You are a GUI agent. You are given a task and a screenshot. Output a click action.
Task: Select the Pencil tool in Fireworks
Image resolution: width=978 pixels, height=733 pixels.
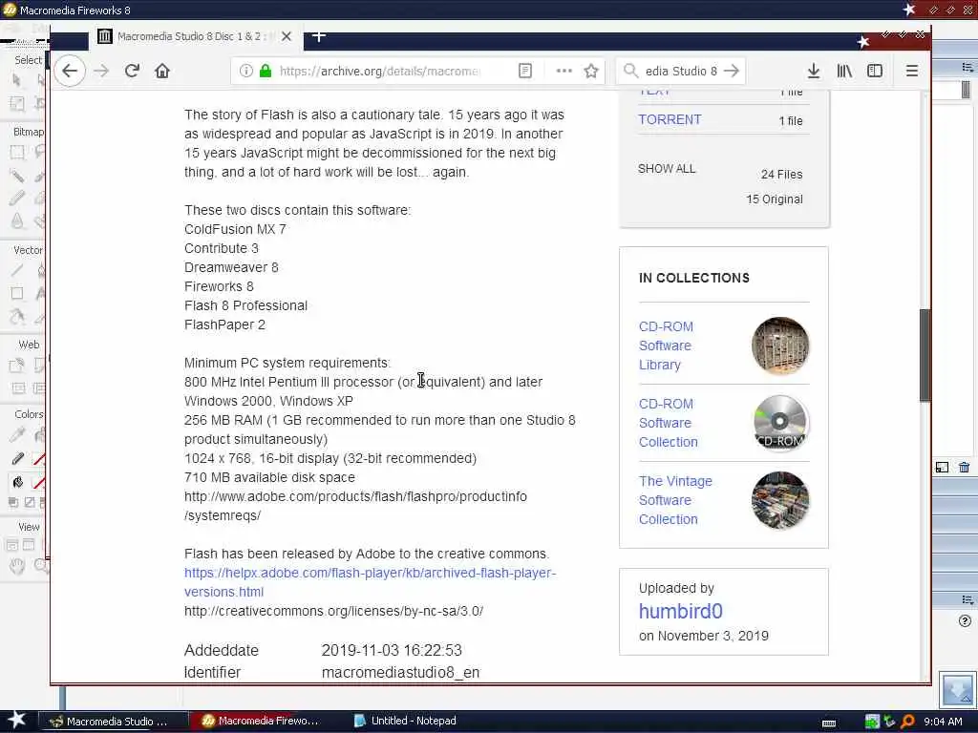tap(17, 199)
